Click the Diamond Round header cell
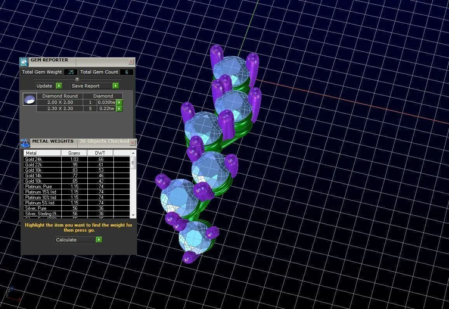 pyautogui.click(x=60, y=96)
